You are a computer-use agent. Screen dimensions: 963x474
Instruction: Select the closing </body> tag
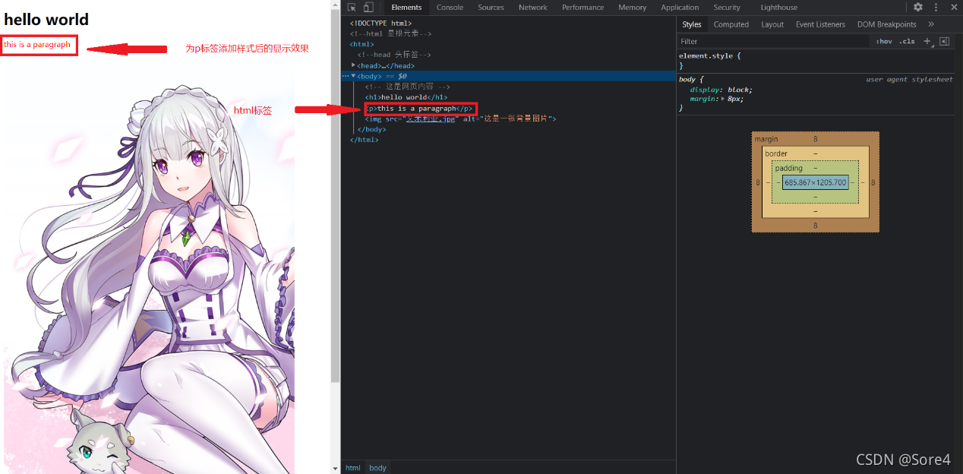coord(371,129)
